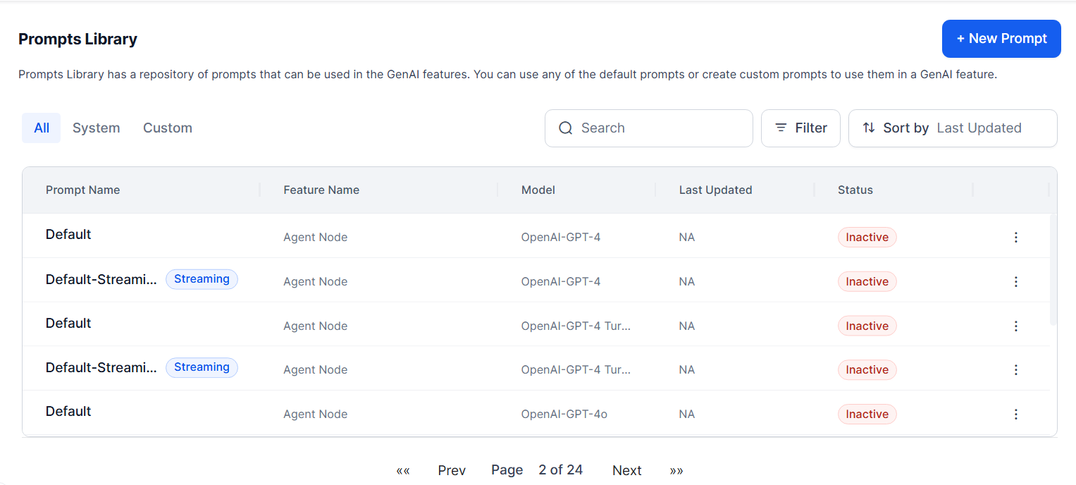Jump to first page with double-left arrows

coord(403,471)
